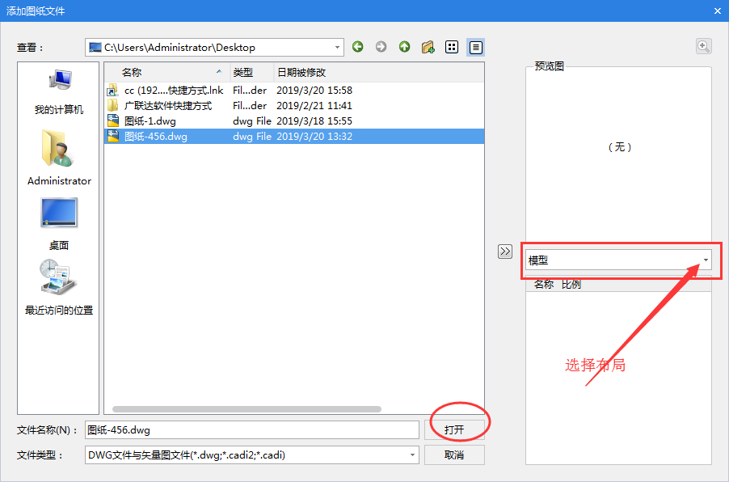The image size is (729, 482).
Task: Collapse preview panel with double-arrow button
Action: point(505,252)
